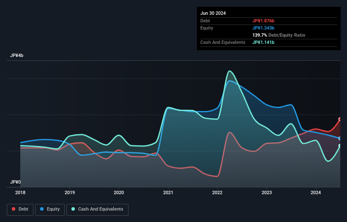Click the blue Equity legend dot
Viewport: 347px width, 222px height.
click(x=42, y=209)
